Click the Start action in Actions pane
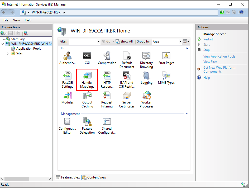Screen dimensions: 249x188 tap(207, 45)
